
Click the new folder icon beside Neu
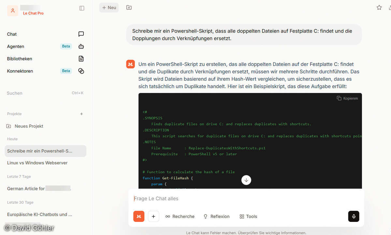click(x=129, y=8)
